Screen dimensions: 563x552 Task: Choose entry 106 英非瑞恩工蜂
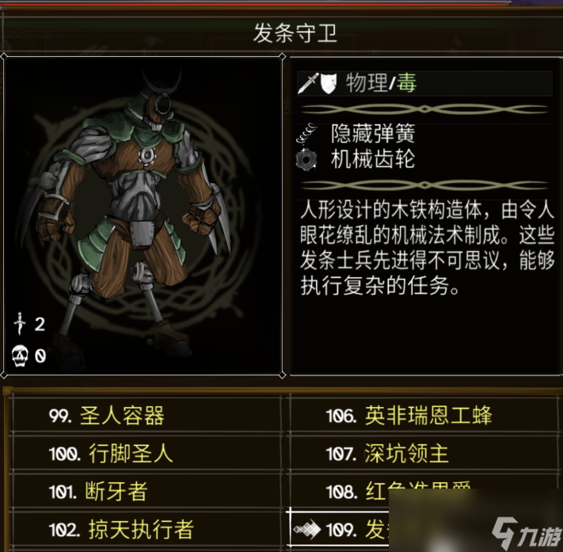[424, 416]
